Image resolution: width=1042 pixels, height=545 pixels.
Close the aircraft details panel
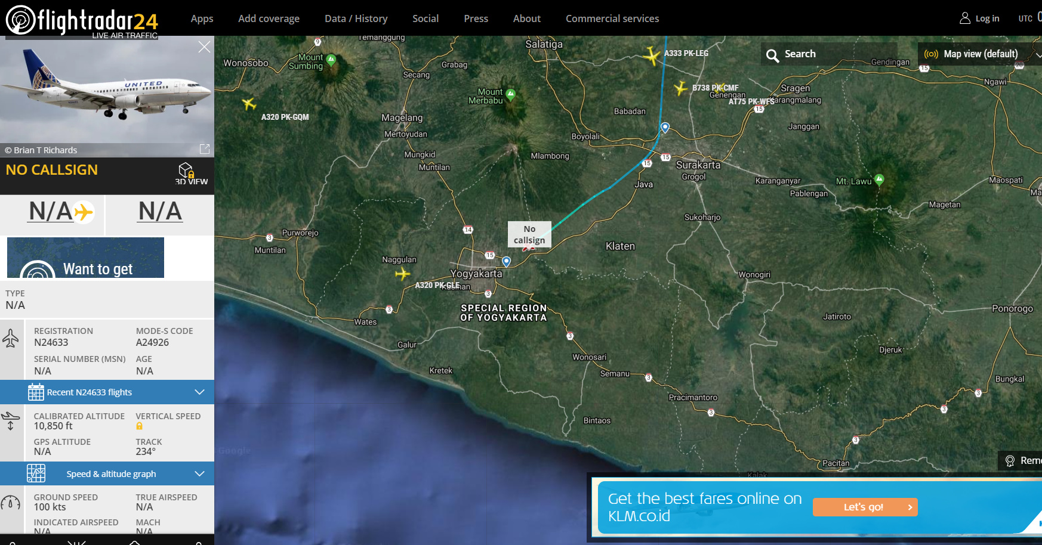[x=204, y=47]
